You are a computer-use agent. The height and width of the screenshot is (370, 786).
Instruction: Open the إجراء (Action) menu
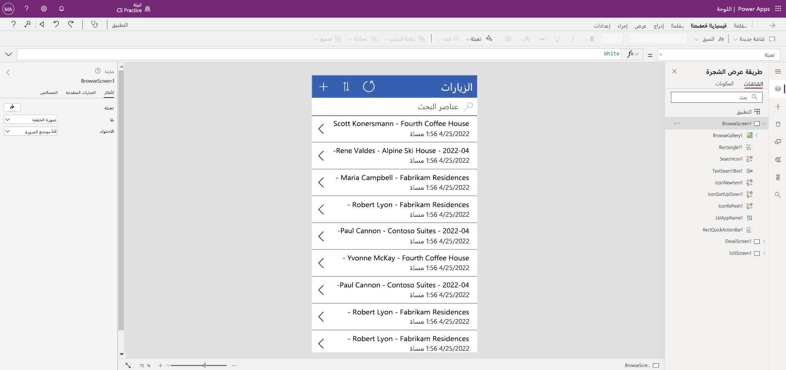pyautogui.click(x=622, y=26)
